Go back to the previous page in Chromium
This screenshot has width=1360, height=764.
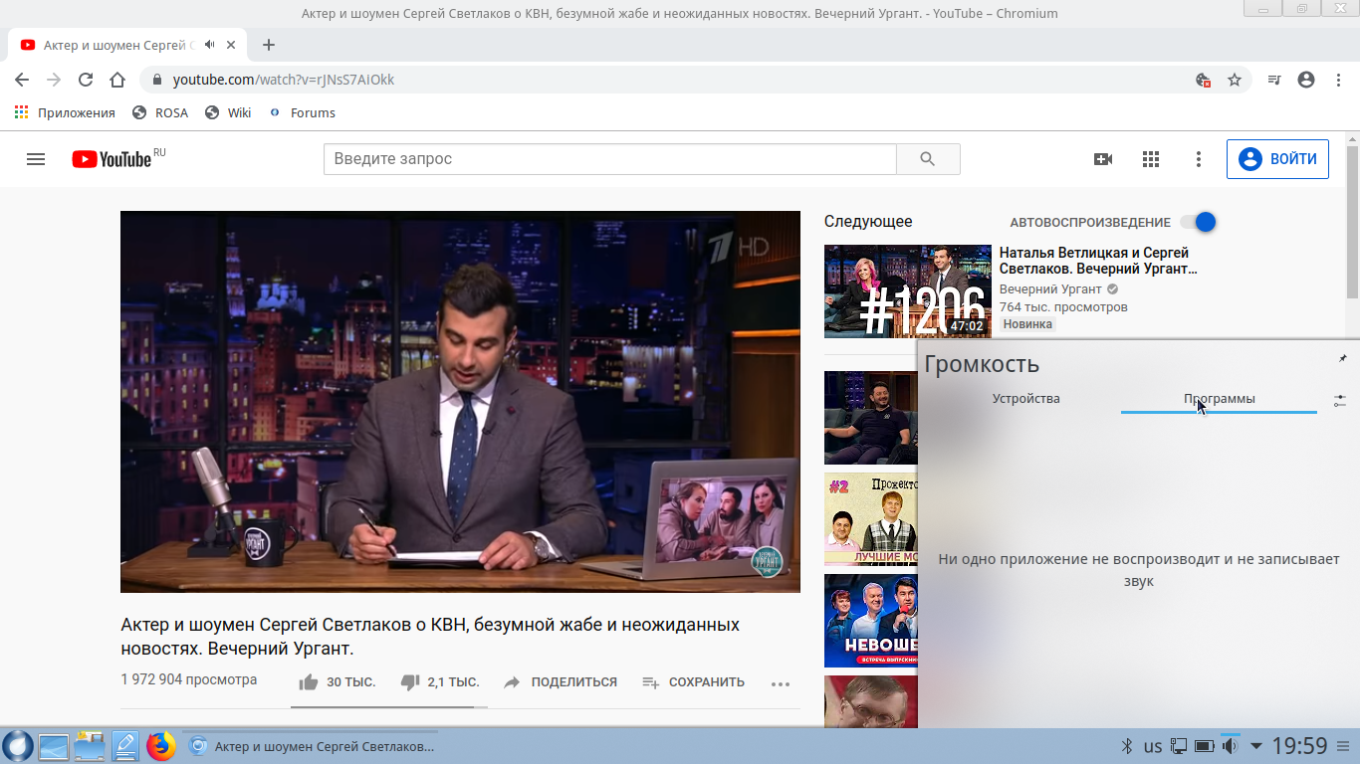[x=22, y=80]
